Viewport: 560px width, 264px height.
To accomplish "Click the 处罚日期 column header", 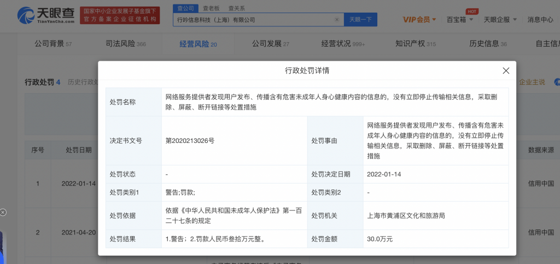I will 79,150.
